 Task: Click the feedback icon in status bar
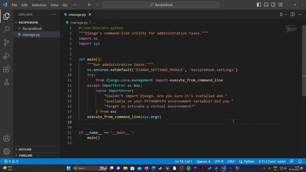pos(292,161)
